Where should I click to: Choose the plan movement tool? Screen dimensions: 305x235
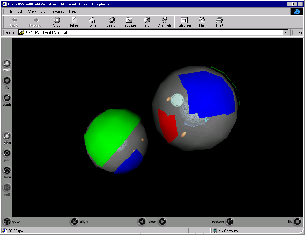click(x=7, y=136)
